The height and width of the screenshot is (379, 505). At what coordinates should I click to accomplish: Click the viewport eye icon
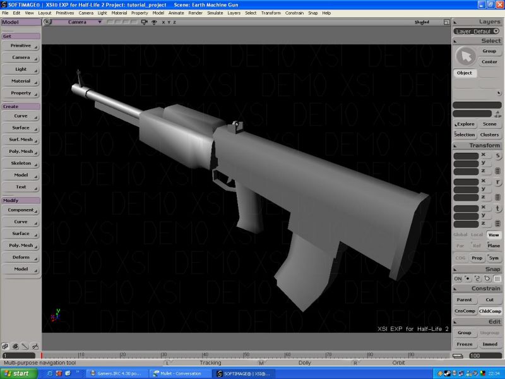(x=154, y=22)
